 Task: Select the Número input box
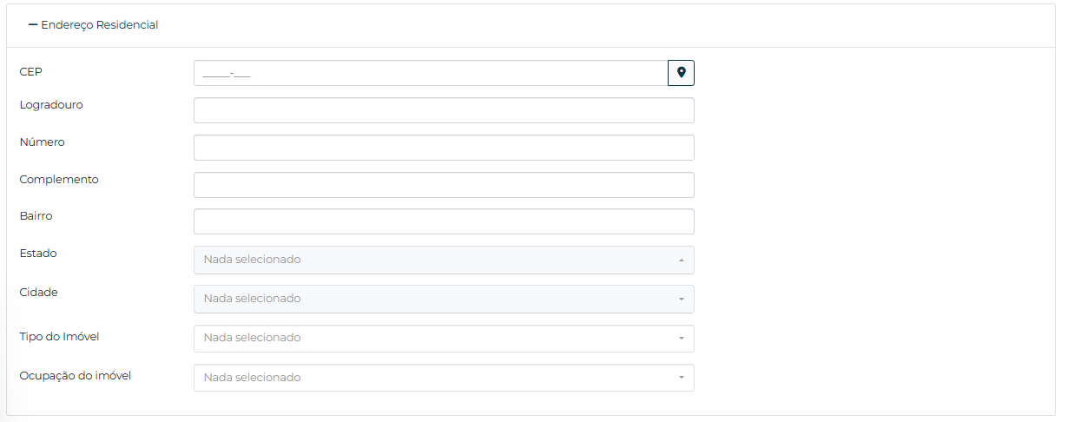[444, 148]
